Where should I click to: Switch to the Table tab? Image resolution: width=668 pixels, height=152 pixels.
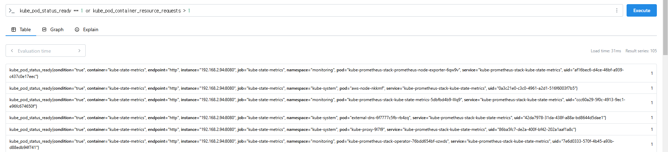[x=21, y=29]
